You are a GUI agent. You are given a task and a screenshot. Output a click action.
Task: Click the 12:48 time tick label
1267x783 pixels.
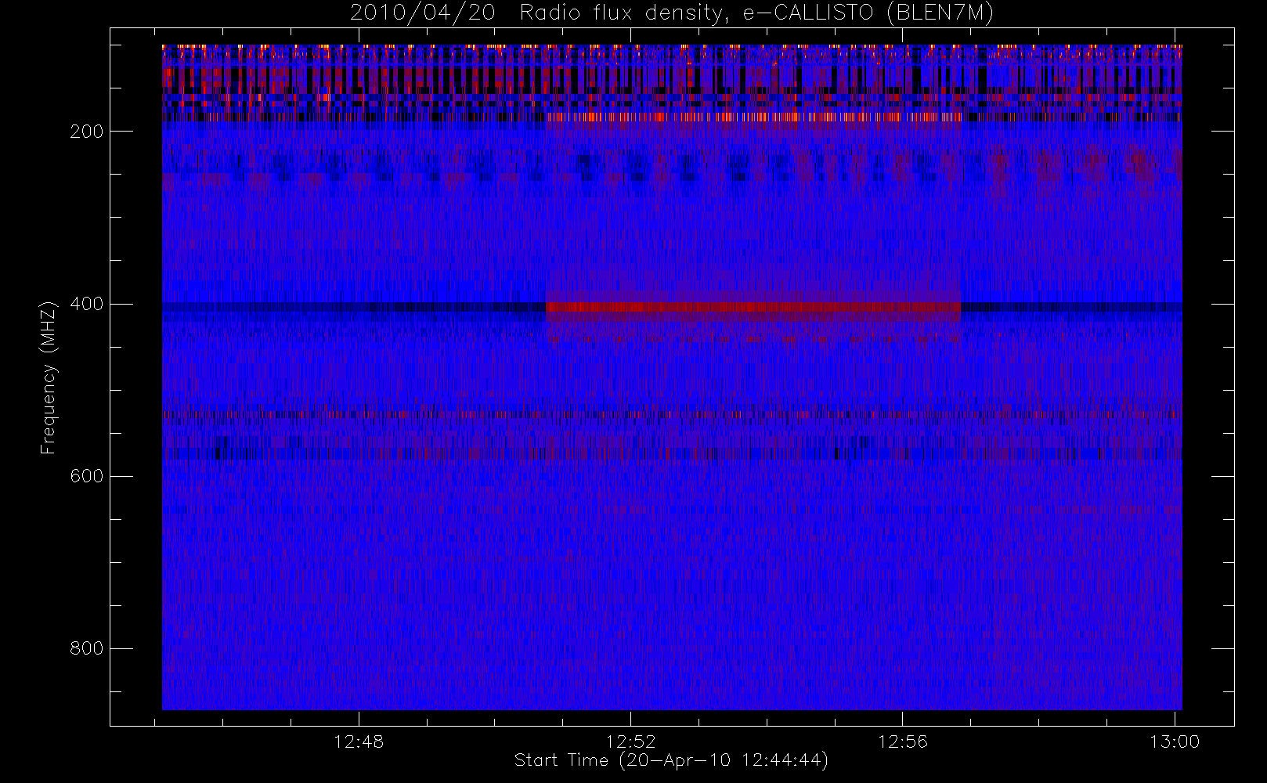pos(359,742)
